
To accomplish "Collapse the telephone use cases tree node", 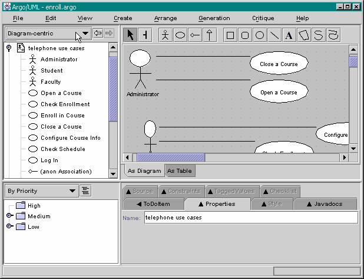I will click(x=9, y=48).
